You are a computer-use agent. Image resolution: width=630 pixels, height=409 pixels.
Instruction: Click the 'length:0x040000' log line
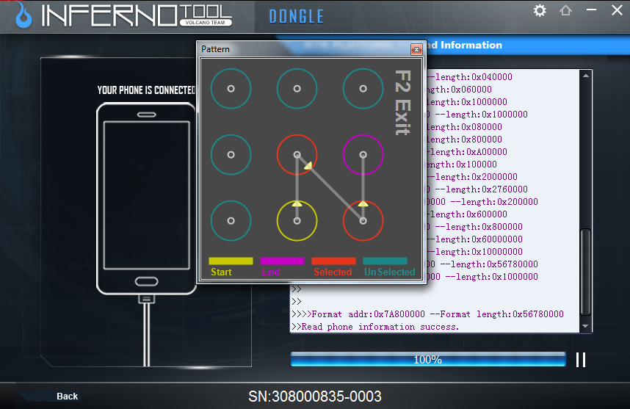point(469,77)
